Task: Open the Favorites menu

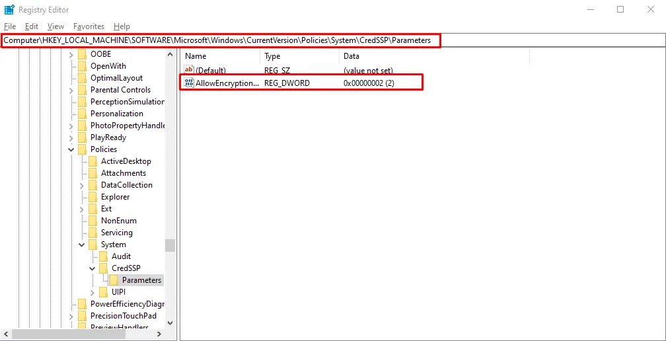Action: click(x=89, y=26)
